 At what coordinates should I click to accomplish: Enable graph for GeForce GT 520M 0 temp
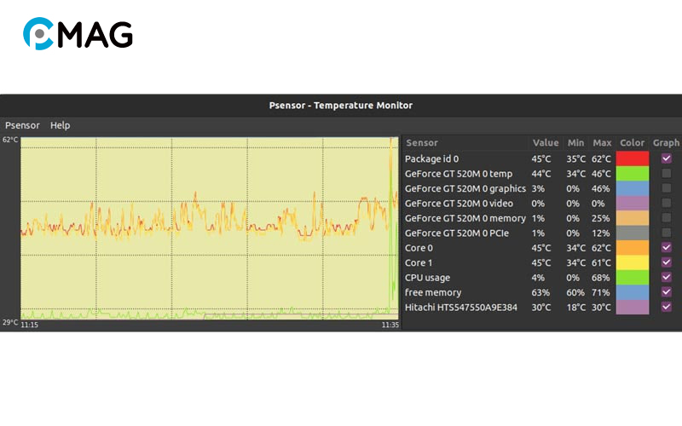coord(666,174)
